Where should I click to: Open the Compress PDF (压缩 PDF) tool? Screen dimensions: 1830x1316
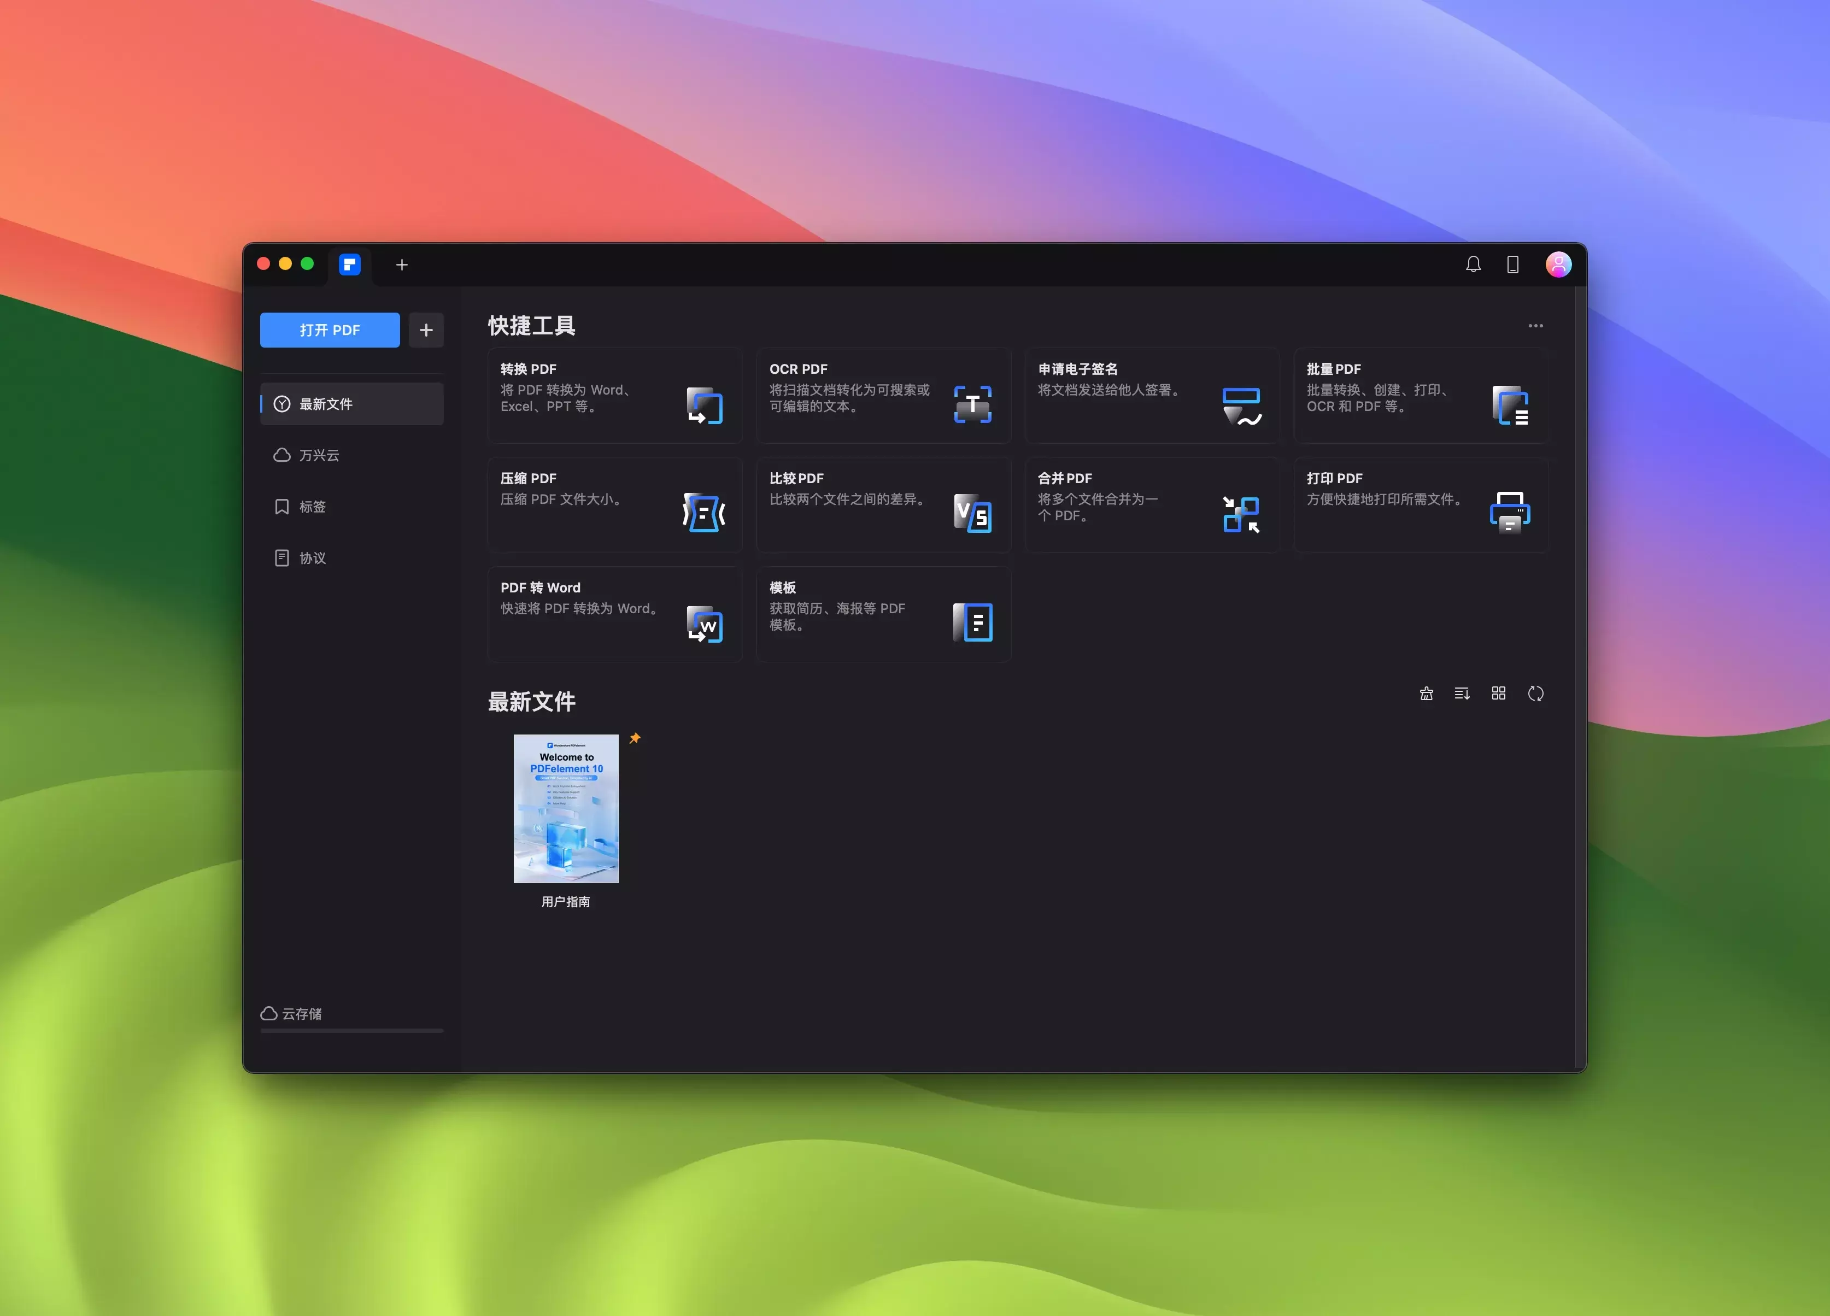[614, 505]
